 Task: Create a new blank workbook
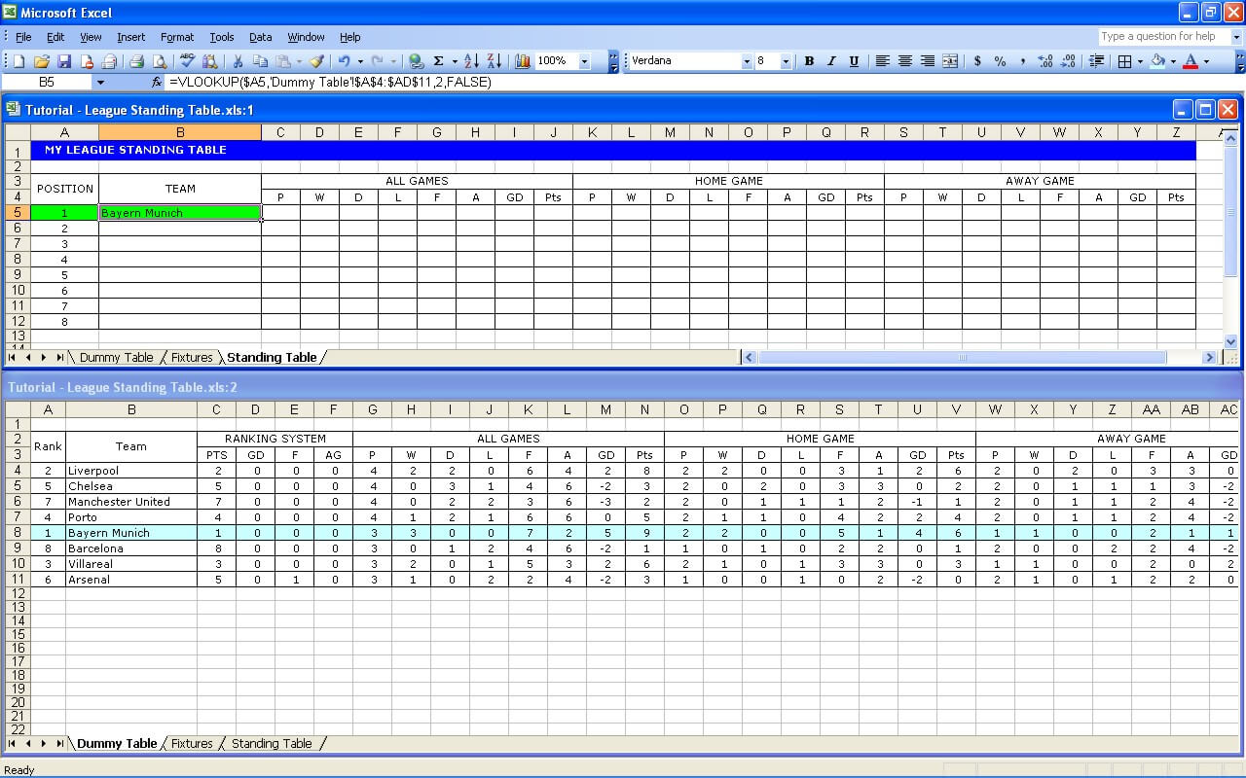(19, 61)
